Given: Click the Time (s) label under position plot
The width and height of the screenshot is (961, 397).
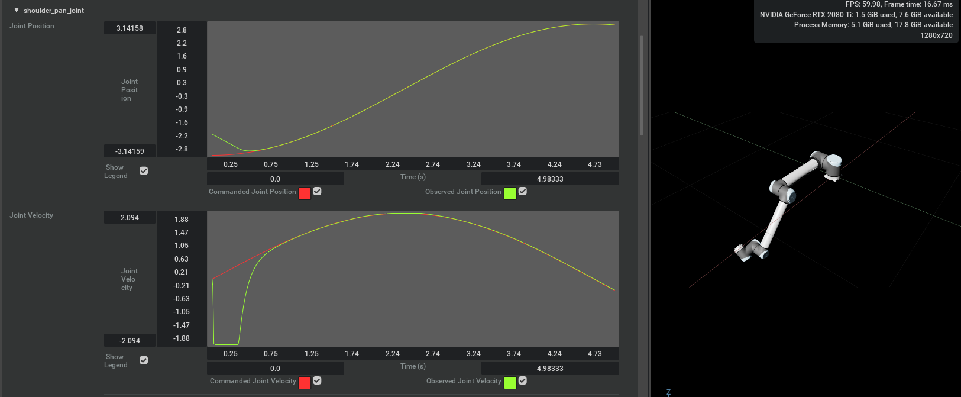Looking at the screenshot, I should click(413, 177).
